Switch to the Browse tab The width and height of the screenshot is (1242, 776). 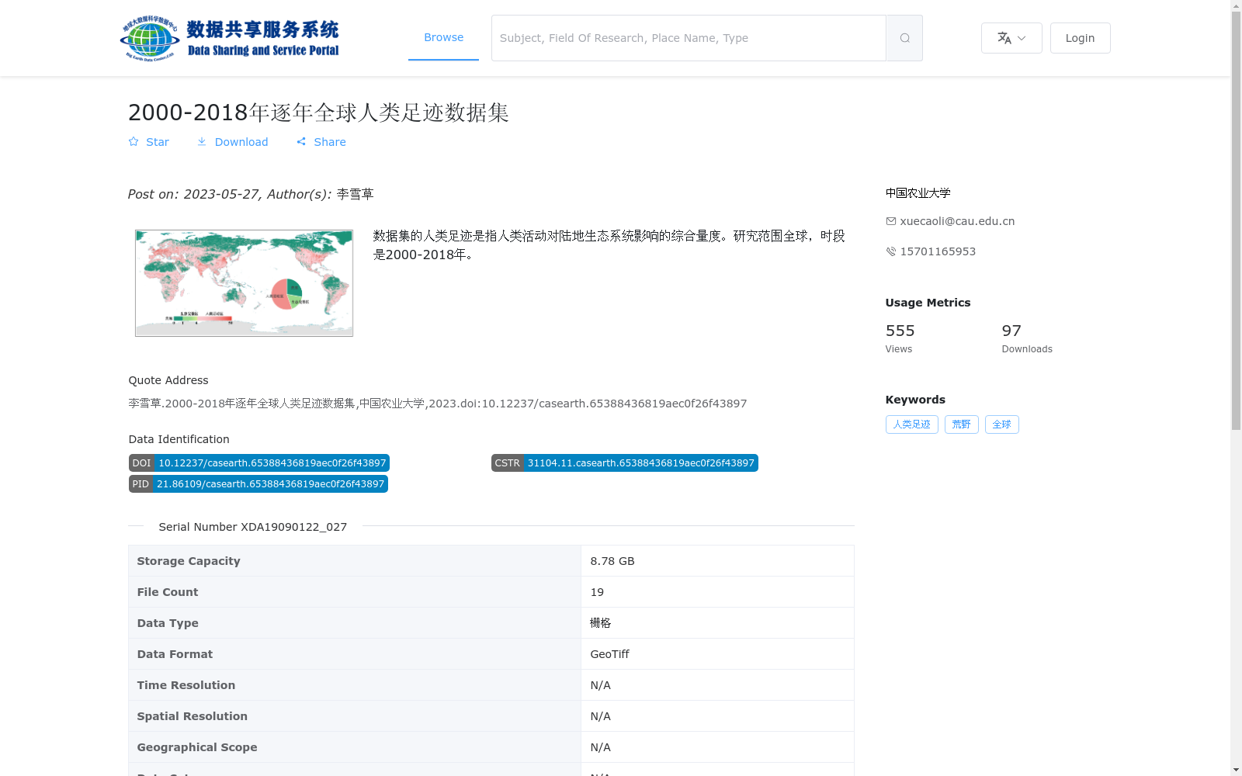point(443,37)
